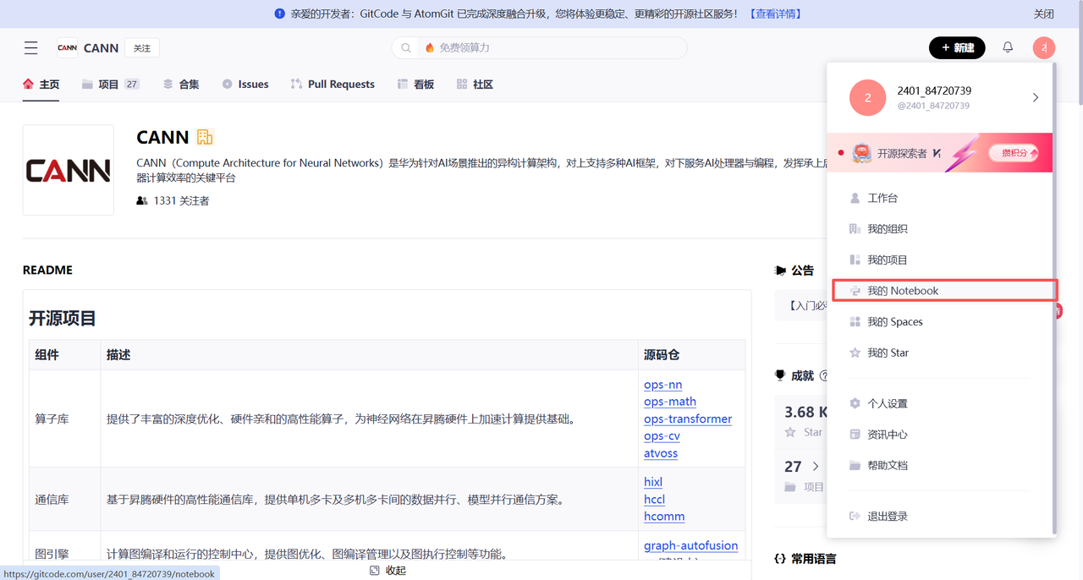Open ops-math repository link

click(670, 402)
